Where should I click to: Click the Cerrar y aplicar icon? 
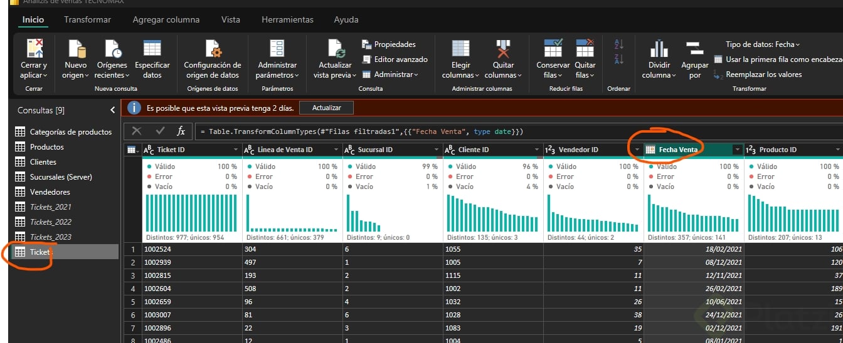(x=34, y=49)
